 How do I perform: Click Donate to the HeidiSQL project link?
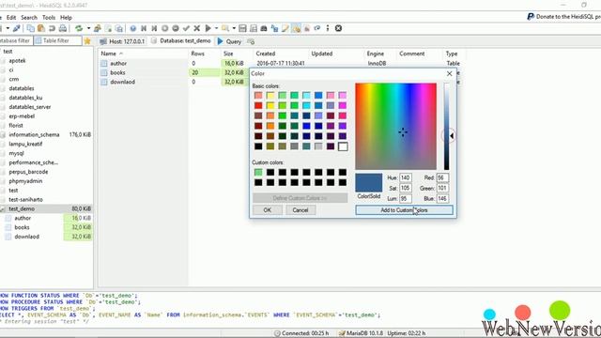click(568, 17)
